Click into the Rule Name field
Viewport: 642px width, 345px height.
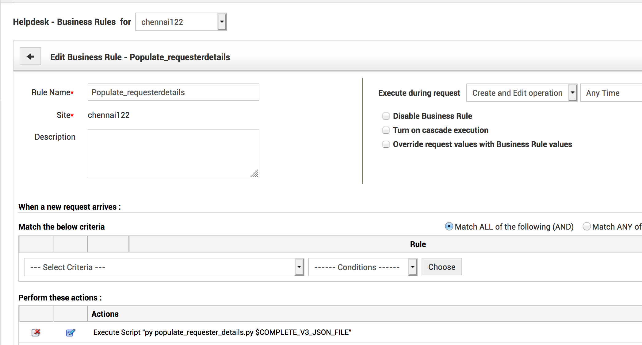pos(173,92)
